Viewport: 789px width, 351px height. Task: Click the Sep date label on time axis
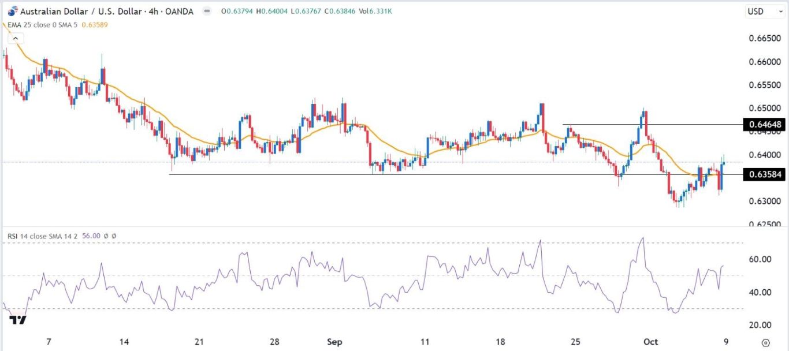click(335, 342)
